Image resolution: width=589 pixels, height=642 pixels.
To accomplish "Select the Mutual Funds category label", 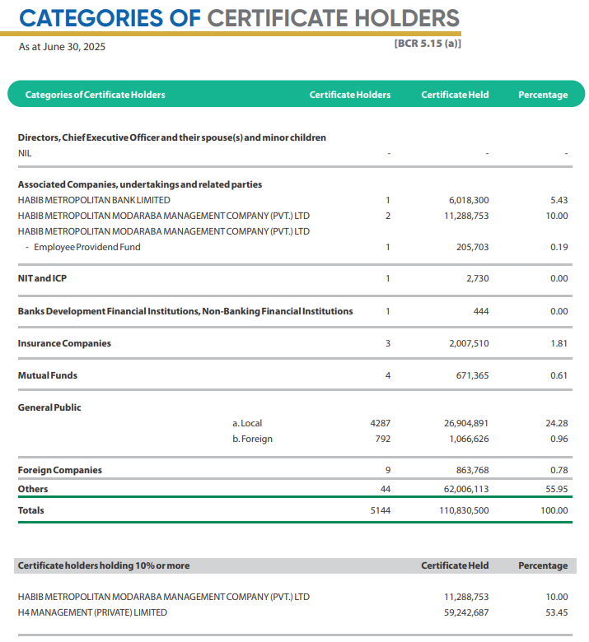I will pyautogui.click(x=48, y=375).
